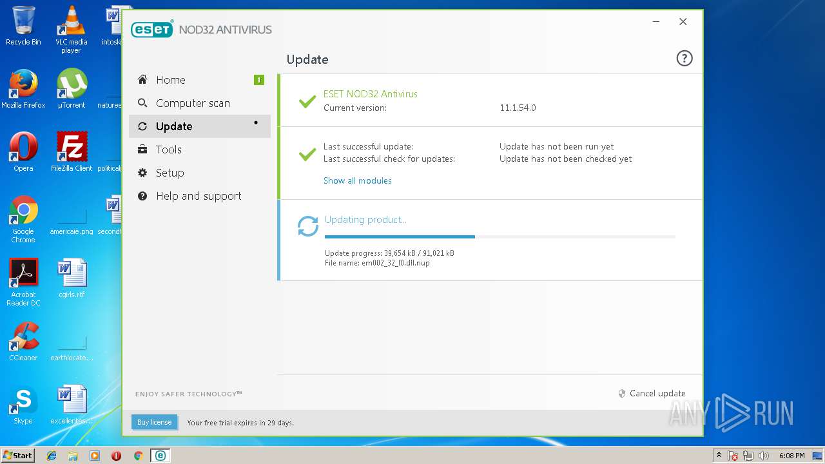Viewport: 825px width, 464px height.
Task: Click Show all modules link
Action: [358, 180]
